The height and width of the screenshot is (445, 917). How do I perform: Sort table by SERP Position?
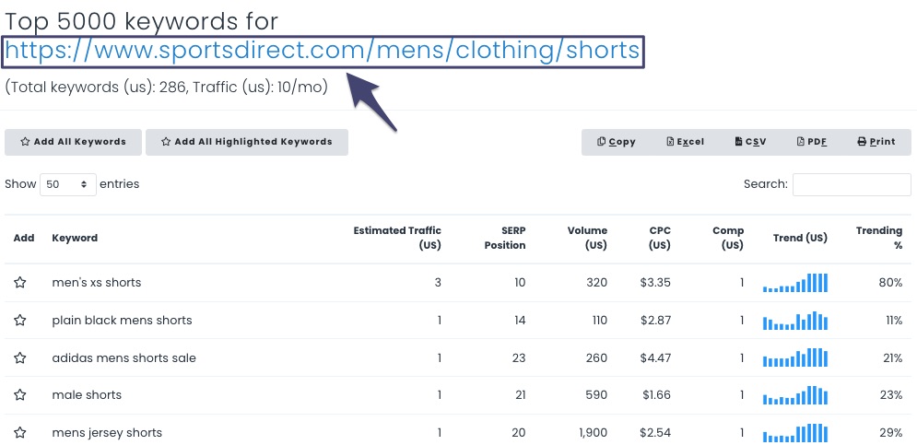click(x=504, y=238)
